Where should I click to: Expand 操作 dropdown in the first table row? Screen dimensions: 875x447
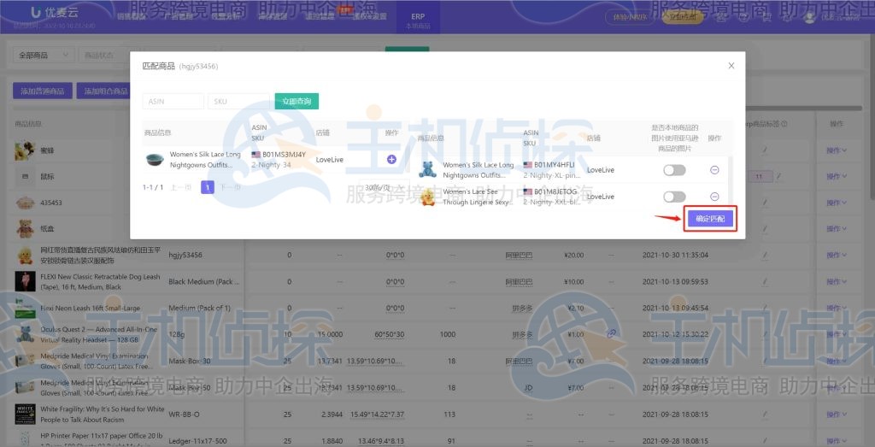[x=836, y=151]
